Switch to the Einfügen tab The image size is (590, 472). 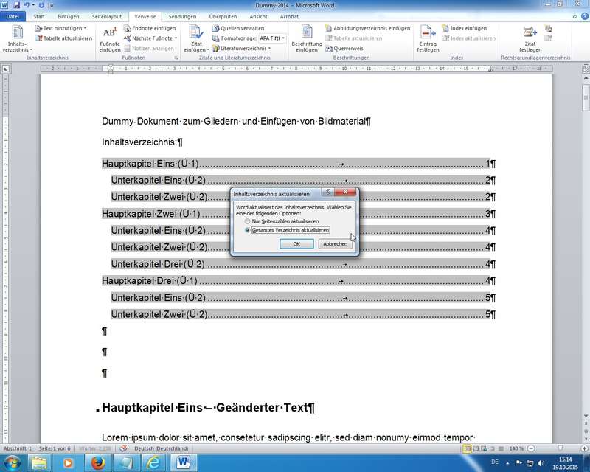tap(68, 16)
